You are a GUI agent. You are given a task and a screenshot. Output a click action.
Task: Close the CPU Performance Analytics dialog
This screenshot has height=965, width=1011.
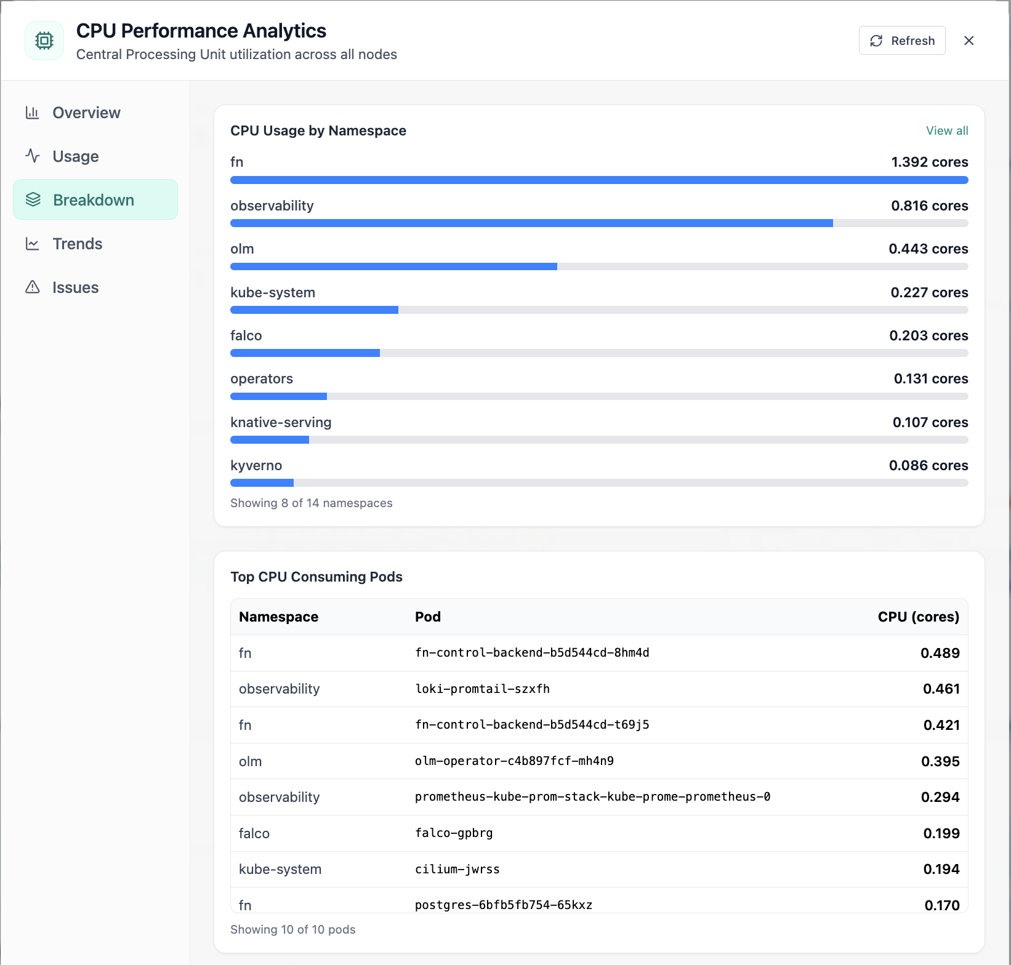coord(969,41)
